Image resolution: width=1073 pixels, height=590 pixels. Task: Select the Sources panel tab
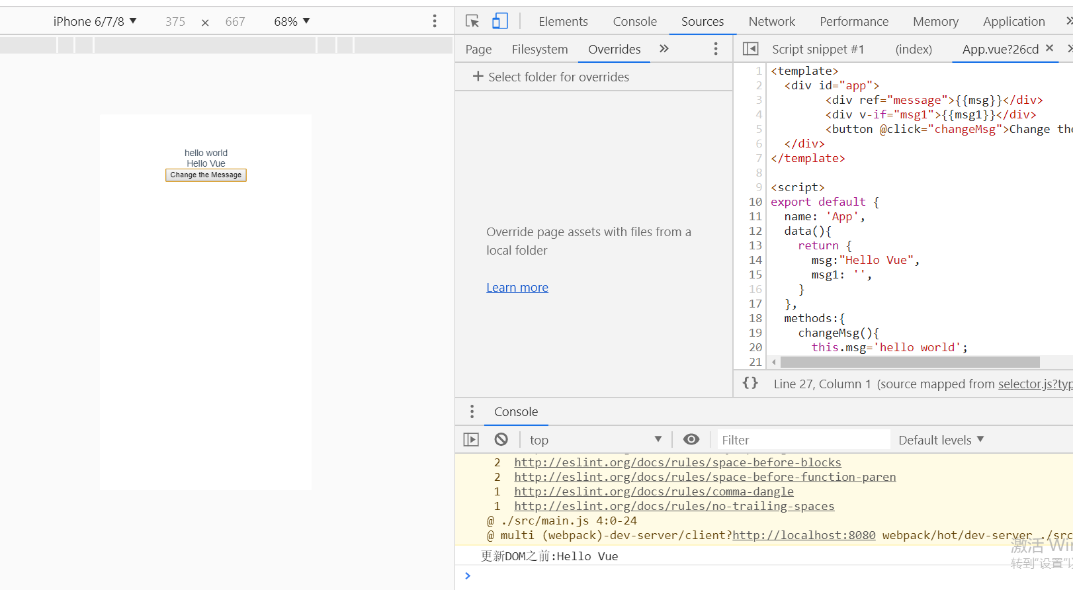(703, 21)
